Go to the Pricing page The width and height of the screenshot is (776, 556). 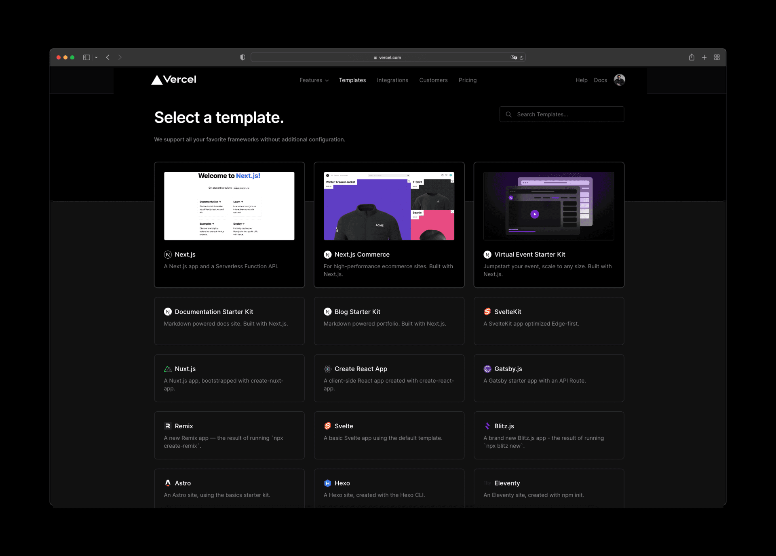tap(467, 80)
